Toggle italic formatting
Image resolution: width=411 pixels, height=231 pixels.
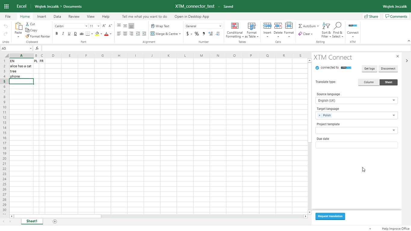pyautogui.click(x=63, y=34)
